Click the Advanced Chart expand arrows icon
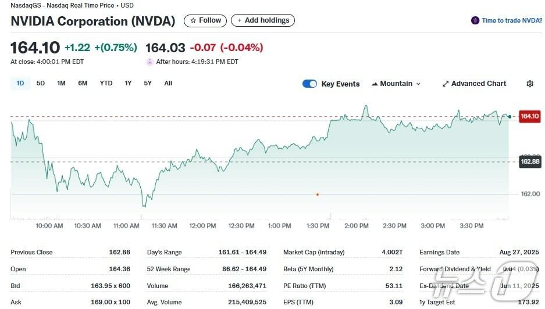The width and height of the screenshot is (545, 309). click(x=446, y=84)
